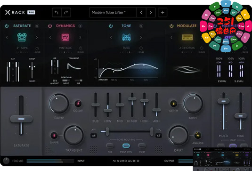The height and width of the screenshot is (171, 252).
Task: Select the J CHORUS modulation icon
Action: coord(187,37)
